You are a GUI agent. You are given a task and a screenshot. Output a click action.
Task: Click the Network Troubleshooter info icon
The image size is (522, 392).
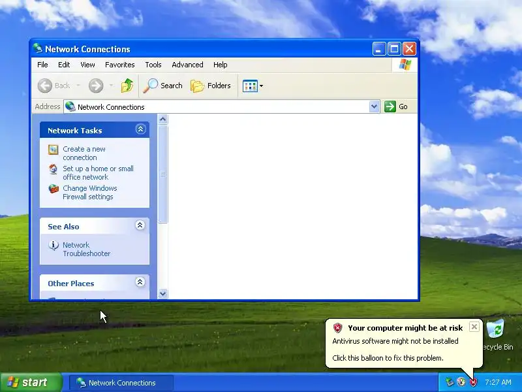(54, 246)
